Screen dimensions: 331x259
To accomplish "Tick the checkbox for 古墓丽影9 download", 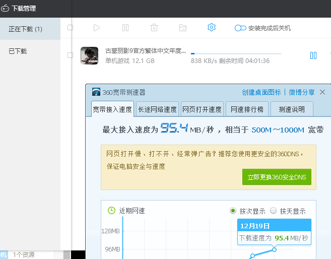I will pos(71,55).
